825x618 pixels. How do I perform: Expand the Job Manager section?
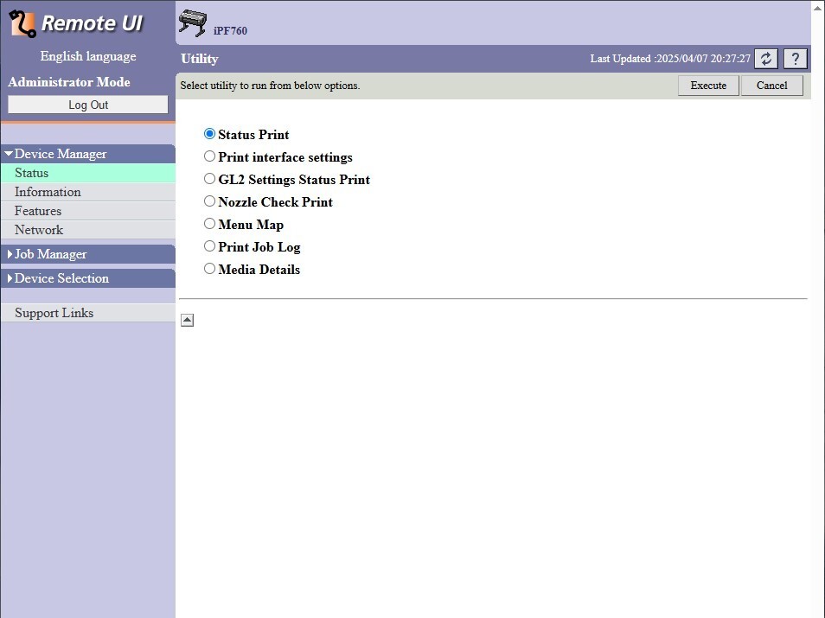50,254
